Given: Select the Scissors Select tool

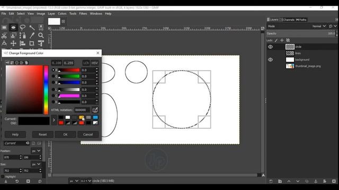Looking at the screenshot, I should (x=4, y=35).
